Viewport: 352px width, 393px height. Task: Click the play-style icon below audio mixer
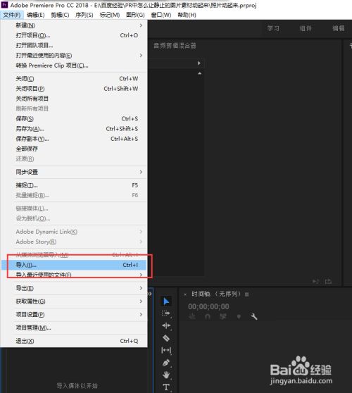315,282
